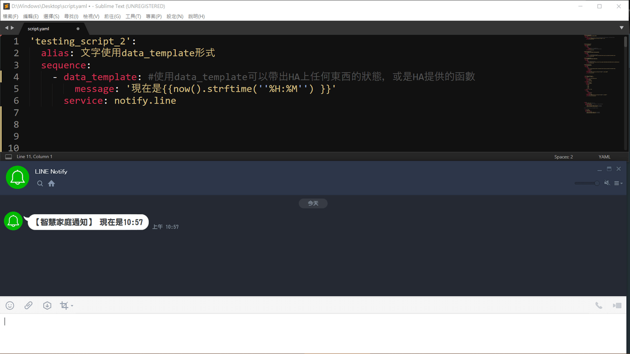Go to next tab with right arrow
Viewport: 630px width, 354px height.
[x=12, y=28]
